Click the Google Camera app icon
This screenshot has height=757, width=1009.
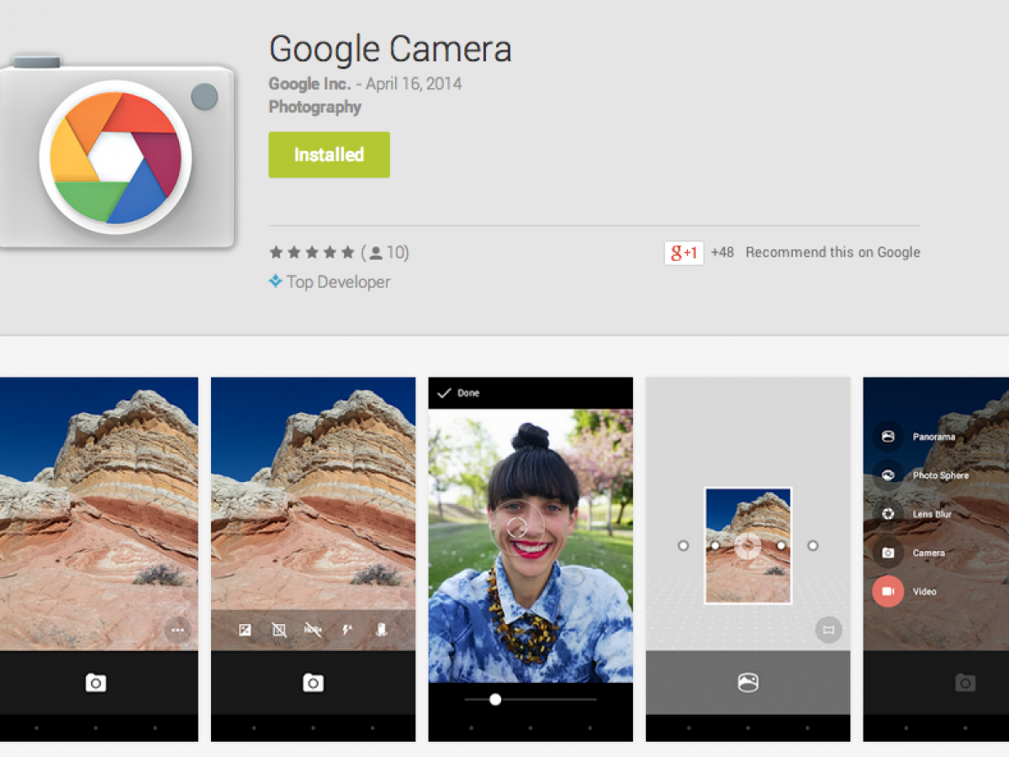click(x=115, y=153)
